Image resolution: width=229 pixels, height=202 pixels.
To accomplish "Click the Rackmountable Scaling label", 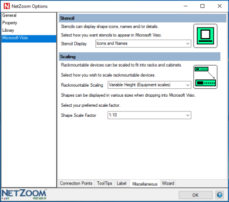I will (x=82, y=85).
